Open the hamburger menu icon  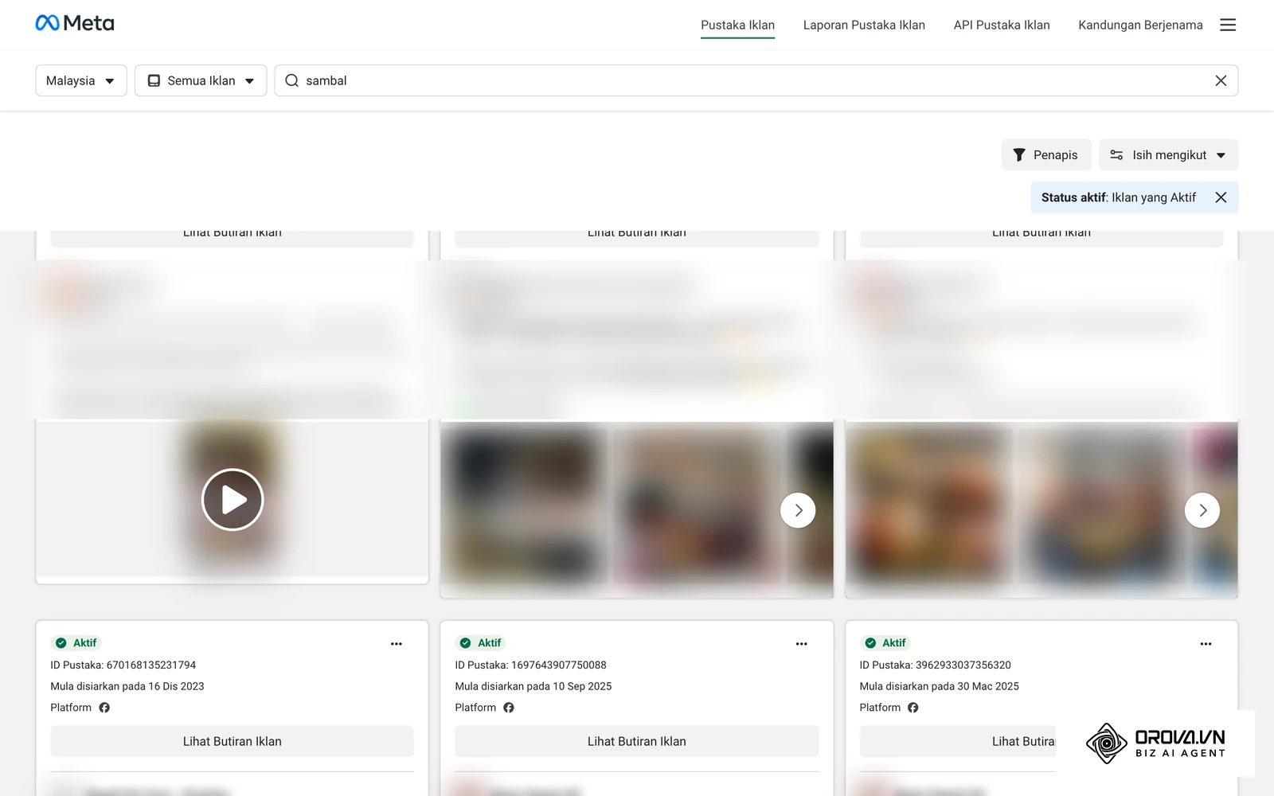pyautogui.click(x=1228, y=25)
